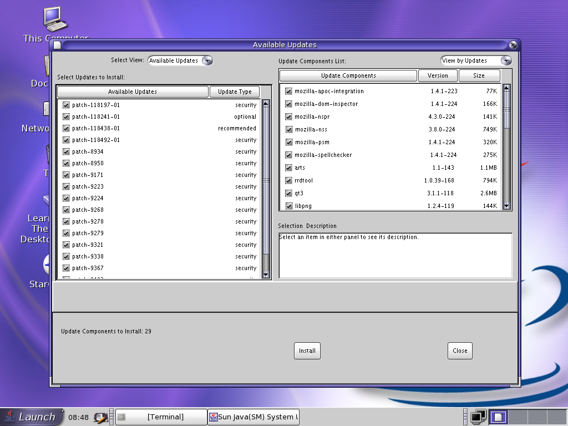Uncheck patch-118197-01 checkbox
The width and height of the screenshot is (568, 426).
[66, 105]
